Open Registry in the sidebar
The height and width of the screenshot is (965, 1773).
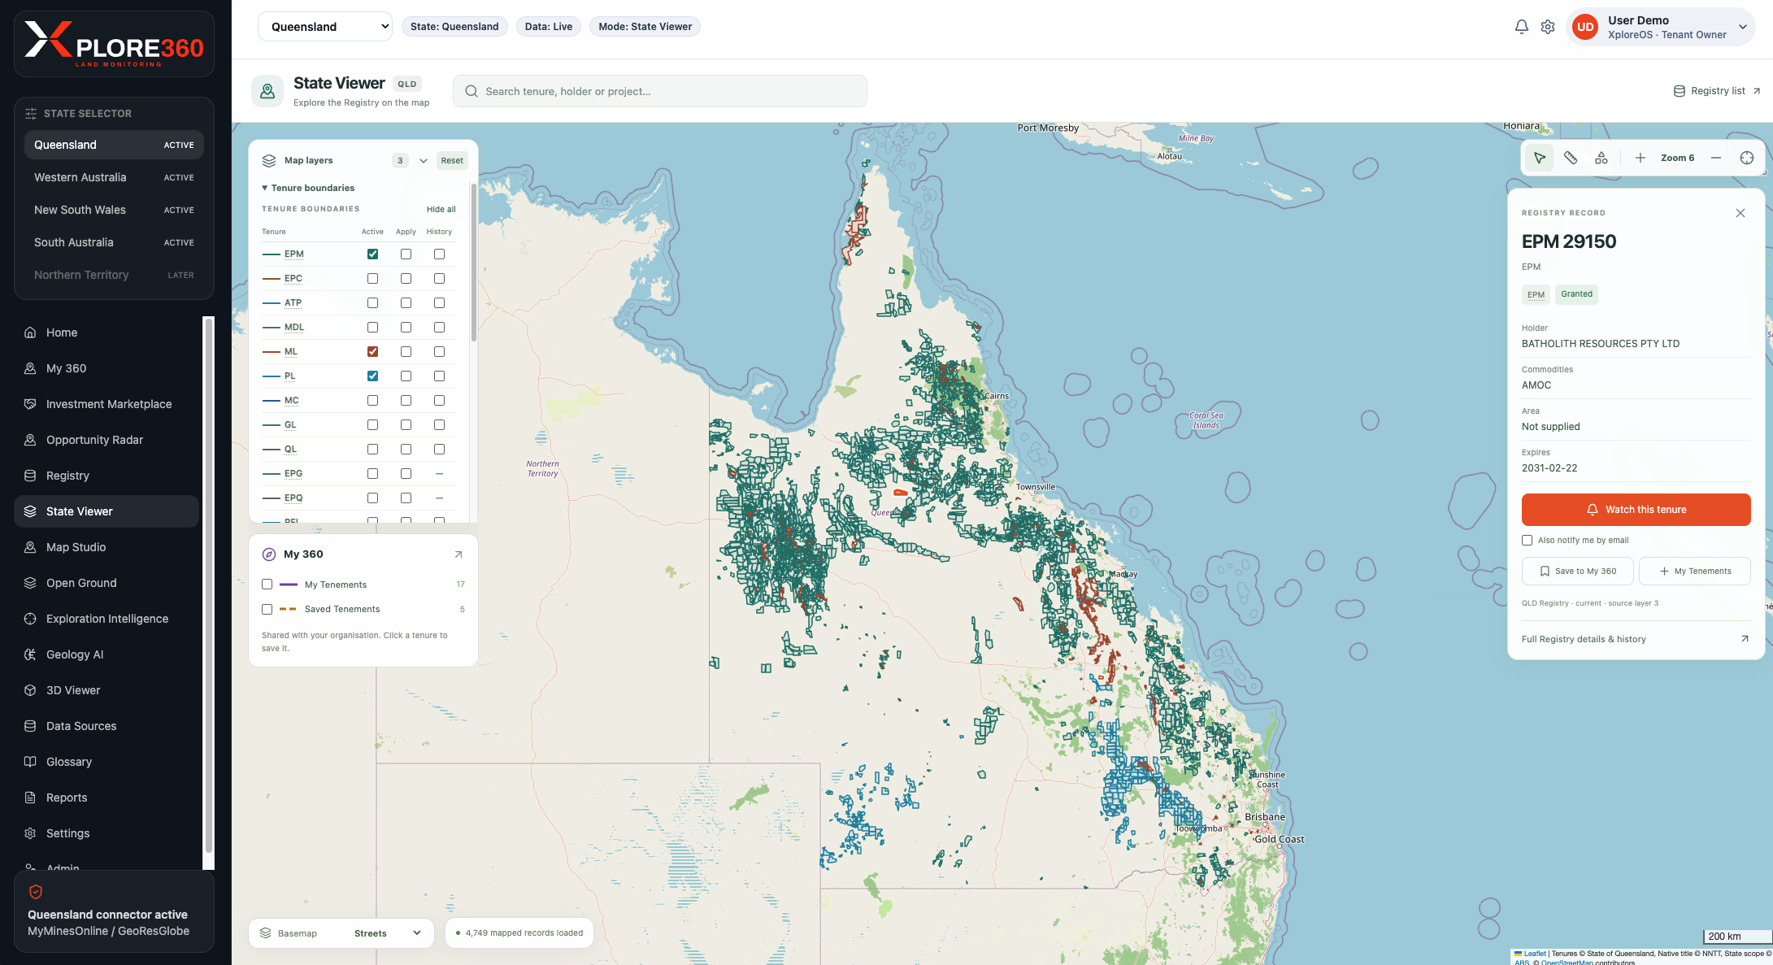pyautogui.click(x=106, y=476)
